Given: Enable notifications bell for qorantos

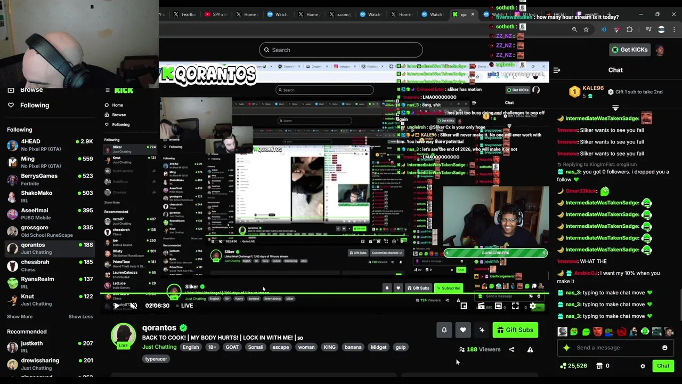Looking at the screenshot, I should click(444, 330).
